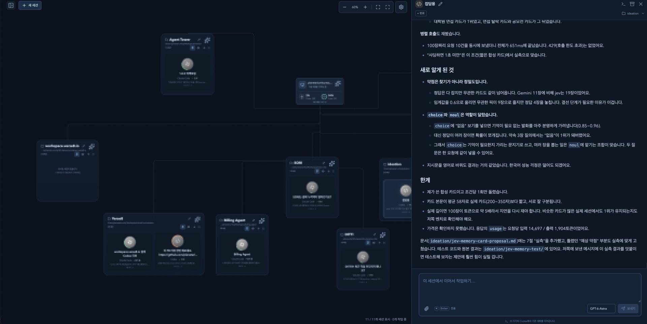Zoom in the canvas with plus icon
The image size is (647, 324).
(x=365, y=7)
